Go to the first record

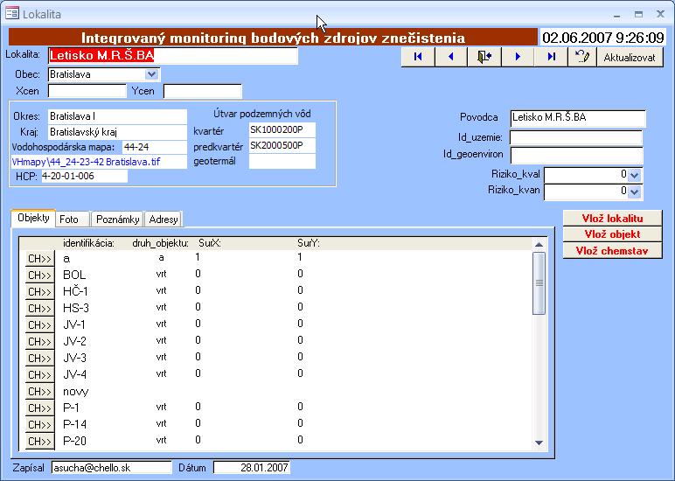click(418, 57)
